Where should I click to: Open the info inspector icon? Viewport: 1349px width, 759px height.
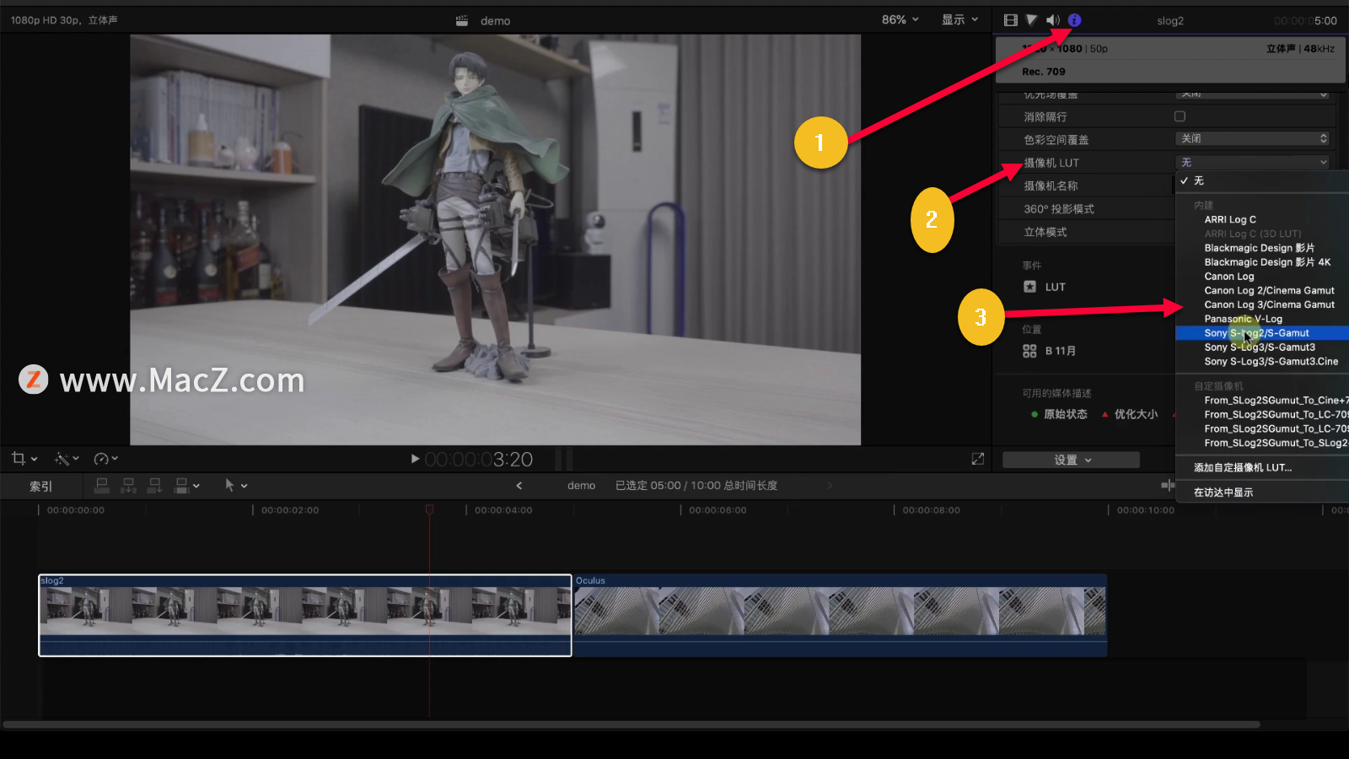tap(1074, 20)
